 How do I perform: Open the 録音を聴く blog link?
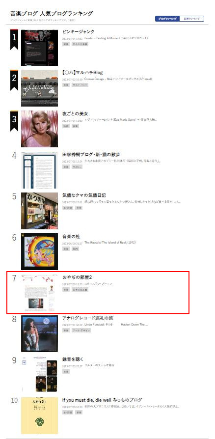[x=72, y=359]
